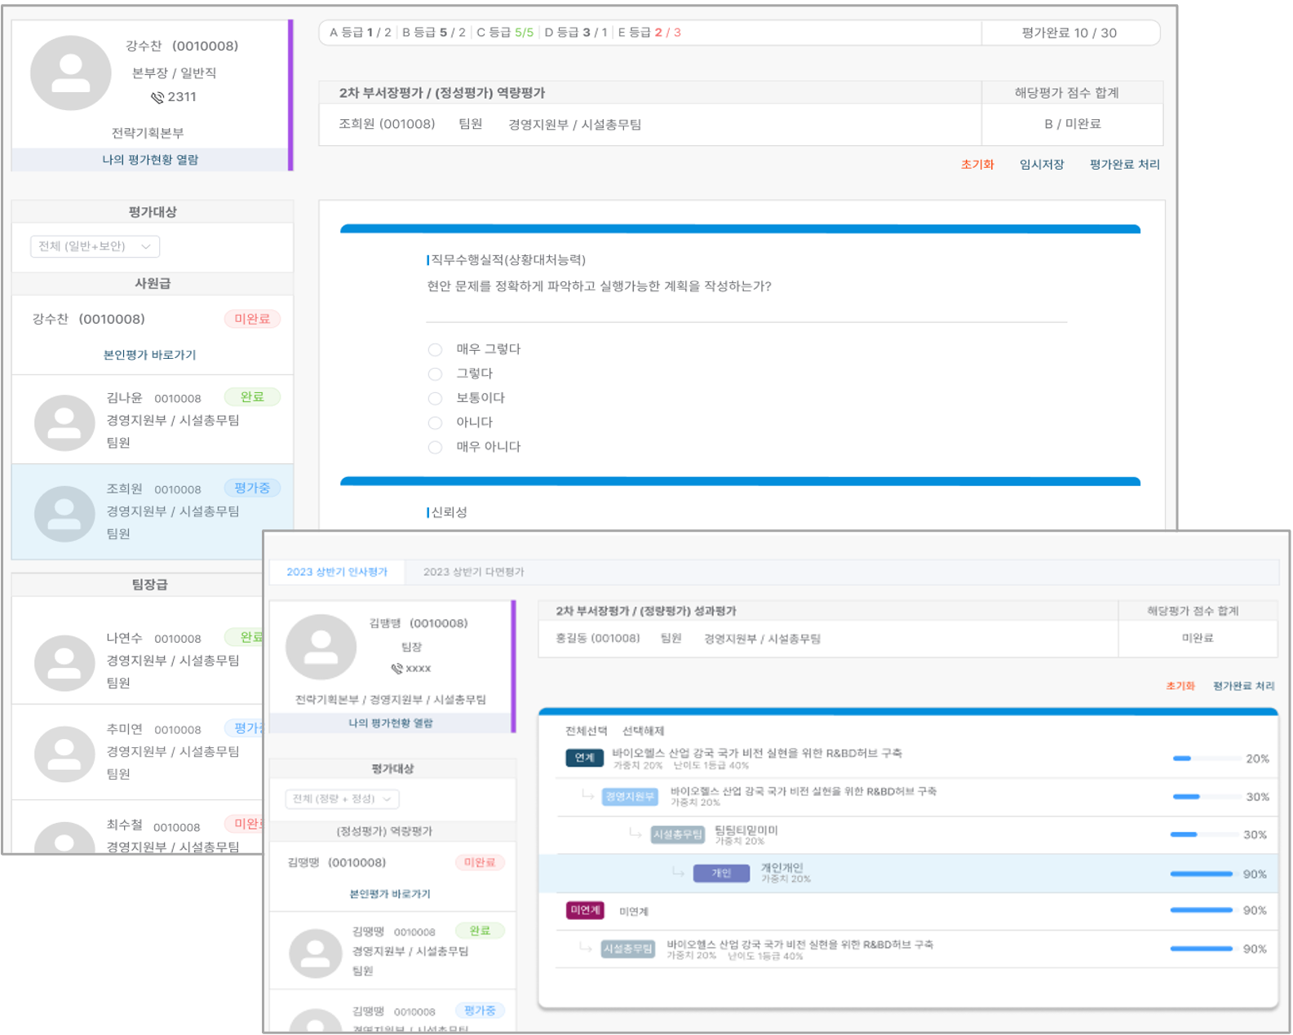The width and height of the screenshot is (1293, 1035).
Task: Open the 2023 상반기 인사평가 tab
Action: [x=337, y=572]
